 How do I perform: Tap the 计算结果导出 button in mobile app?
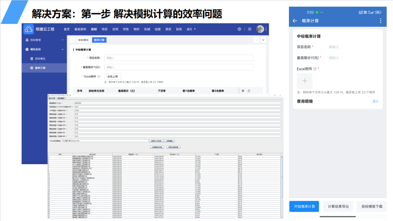point(338,206)
